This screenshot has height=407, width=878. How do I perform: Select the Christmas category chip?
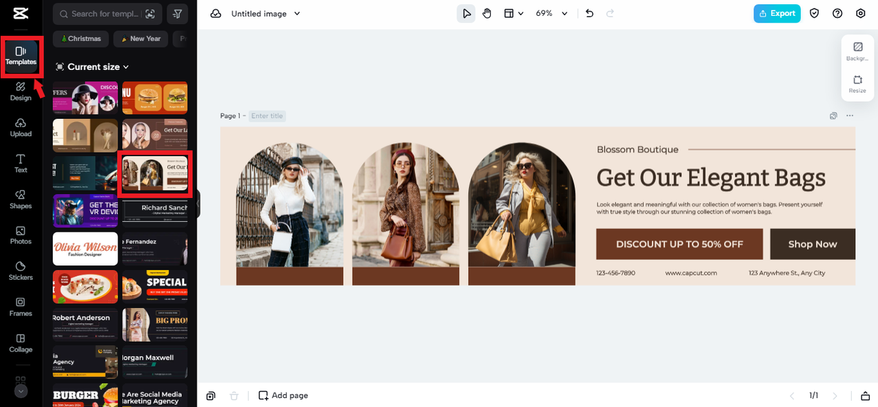click(81, 38)
